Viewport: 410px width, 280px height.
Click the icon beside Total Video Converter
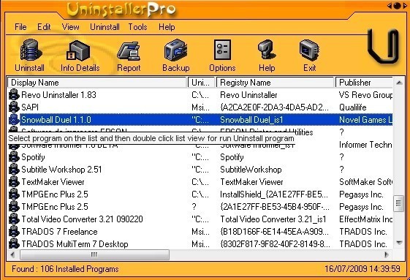click(14, 219)
